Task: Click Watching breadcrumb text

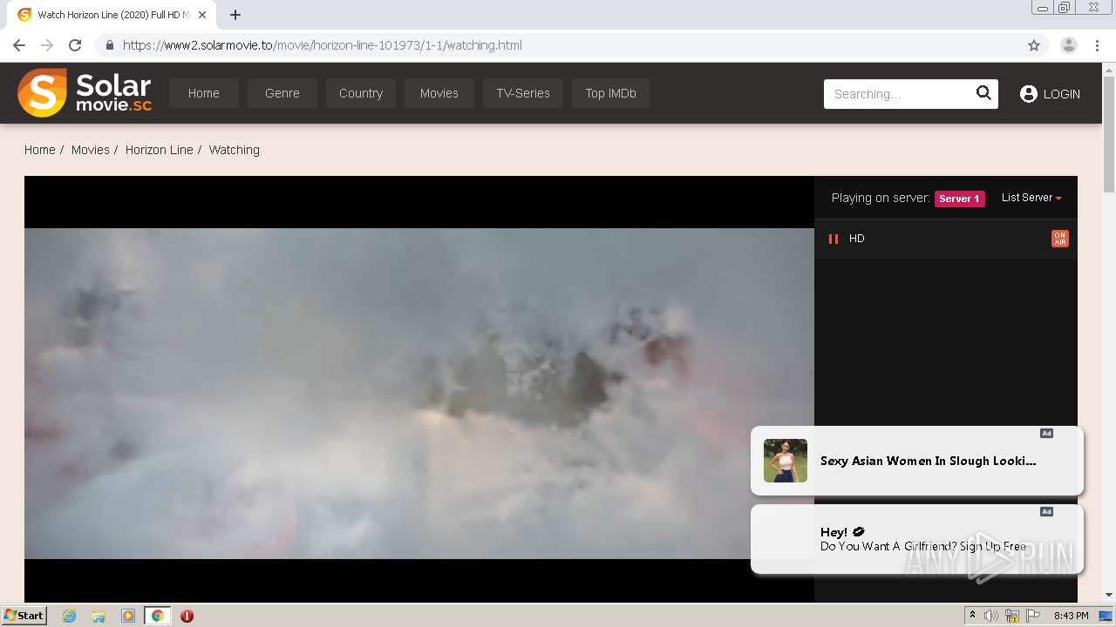Action: [x=235, y=150]
